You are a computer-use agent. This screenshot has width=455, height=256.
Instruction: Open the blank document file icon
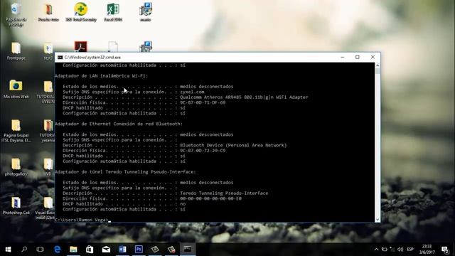point(113,47)
